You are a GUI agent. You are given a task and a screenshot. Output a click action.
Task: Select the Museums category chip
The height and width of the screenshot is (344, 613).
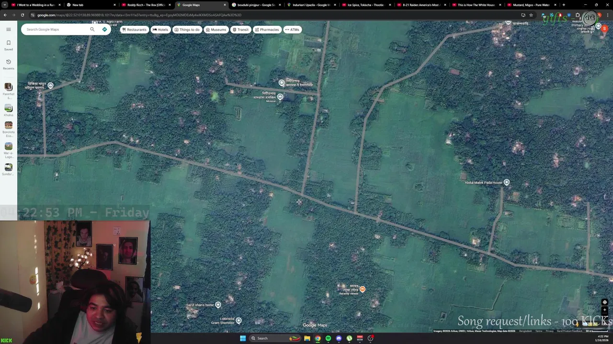coord(216,30)
